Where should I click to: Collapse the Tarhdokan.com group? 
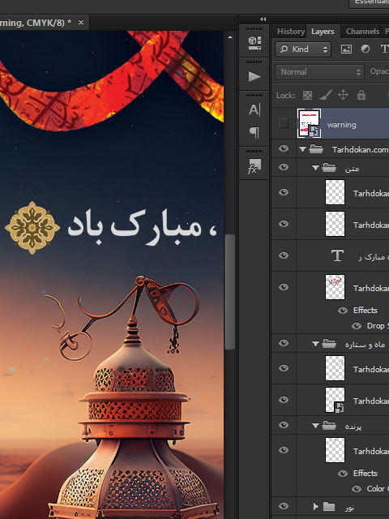tap(302, 149)
